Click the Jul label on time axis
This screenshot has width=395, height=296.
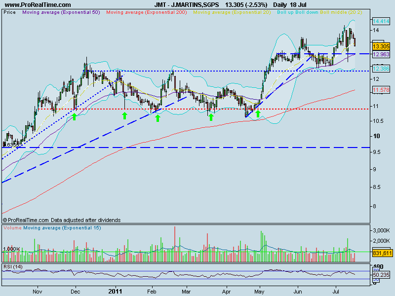(x=335, y=292)
